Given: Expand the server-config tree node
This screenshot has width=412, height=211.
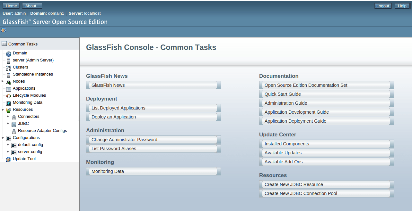Looking at the screenshot, I should (8, 152).
